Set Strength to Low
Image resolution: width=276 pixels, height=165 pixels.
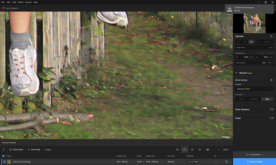pos(242,99)
